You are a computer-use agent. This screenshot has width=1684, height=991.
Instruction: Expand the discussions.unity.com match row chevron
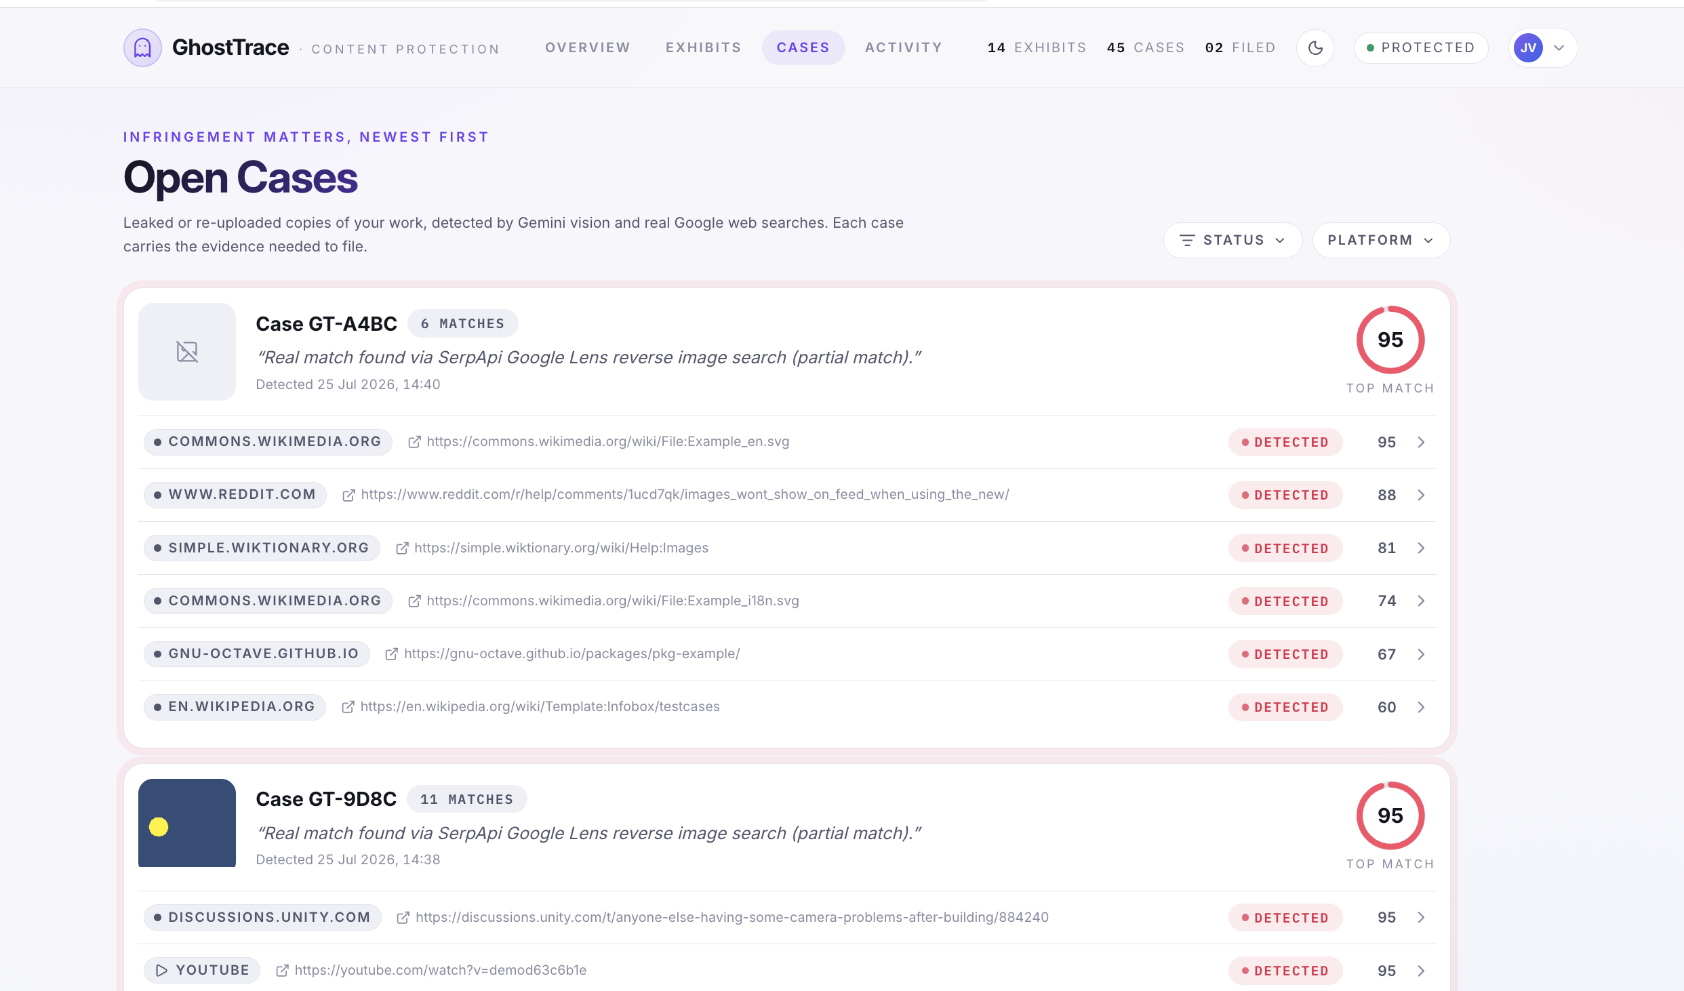[x=1421, y=918]
